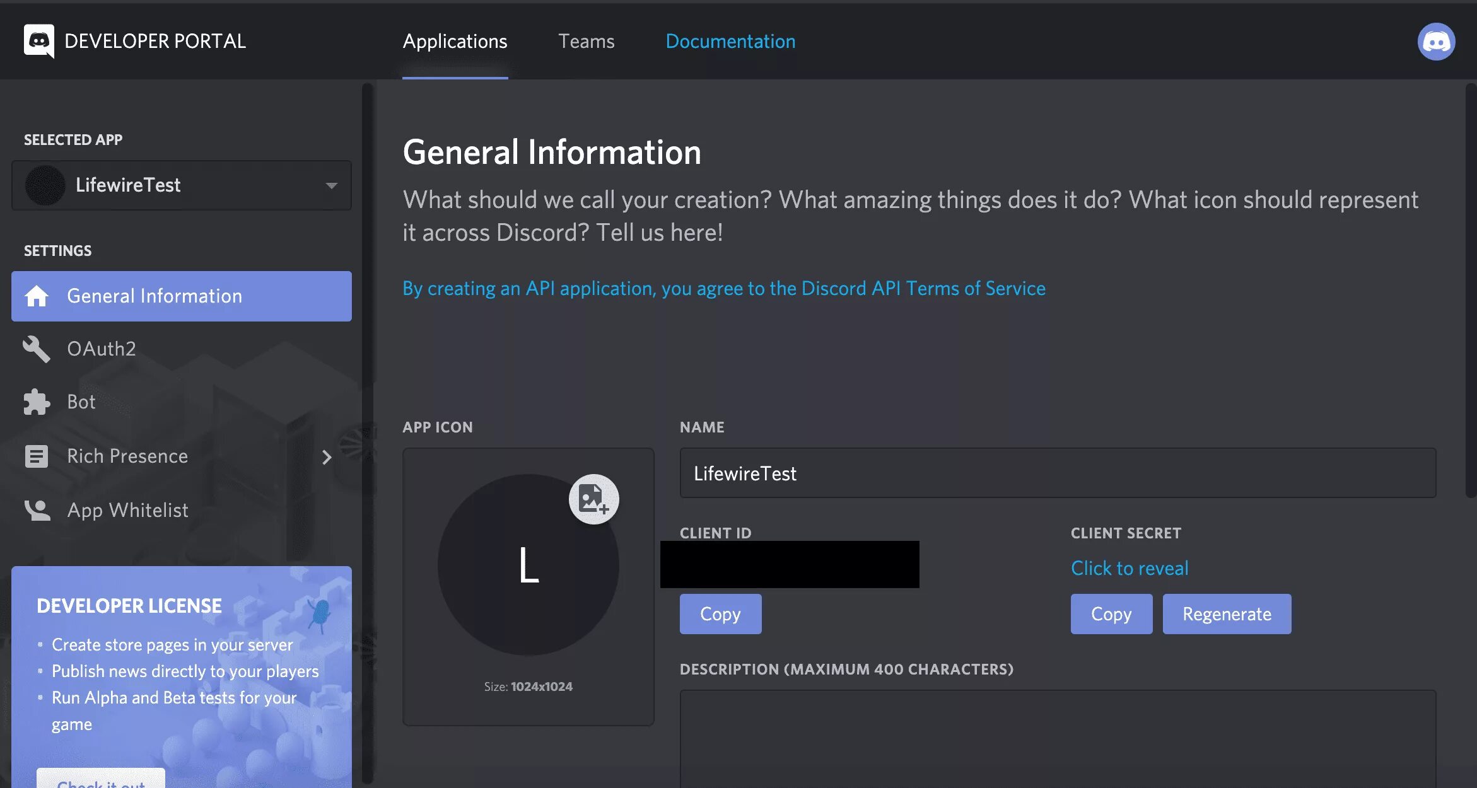Viewport: 1477px width, 788px height.
Task: Click the Description text area
Action: [1058, 738]
